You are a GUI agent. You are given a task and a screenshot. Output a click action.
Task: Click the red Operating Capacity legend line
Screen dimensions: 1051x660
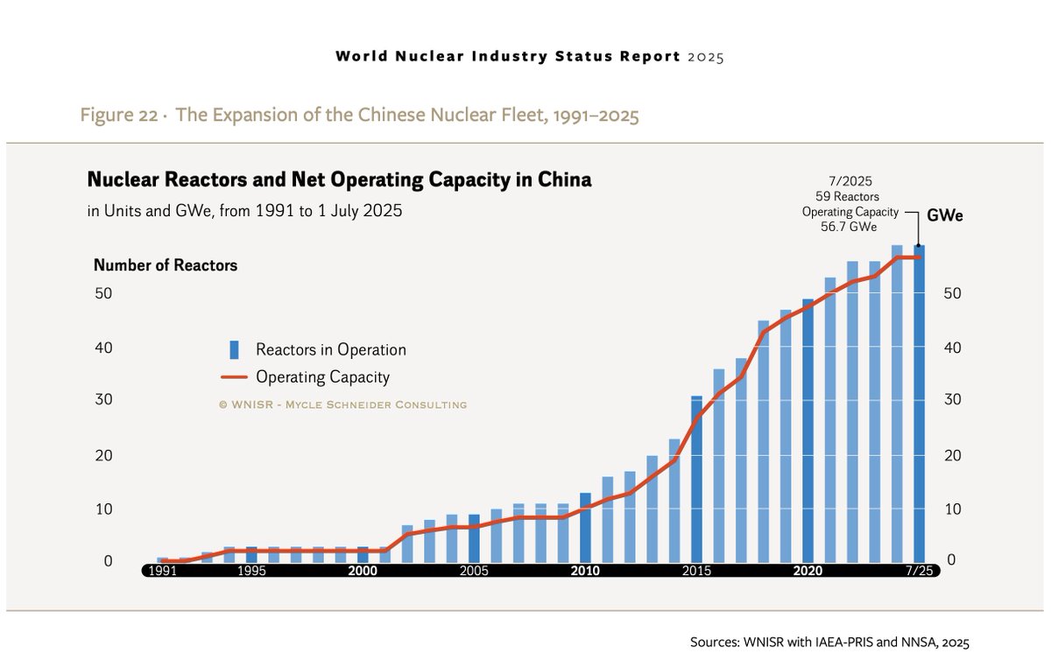233,377
